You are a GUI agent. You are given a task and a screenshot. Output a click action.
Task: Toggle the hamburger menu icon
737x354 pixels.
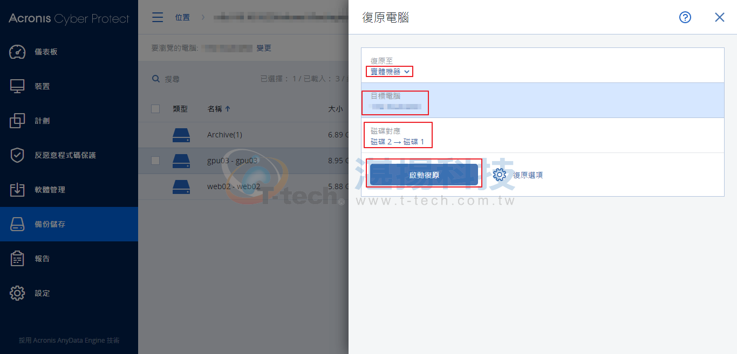[x=158, y=17]
